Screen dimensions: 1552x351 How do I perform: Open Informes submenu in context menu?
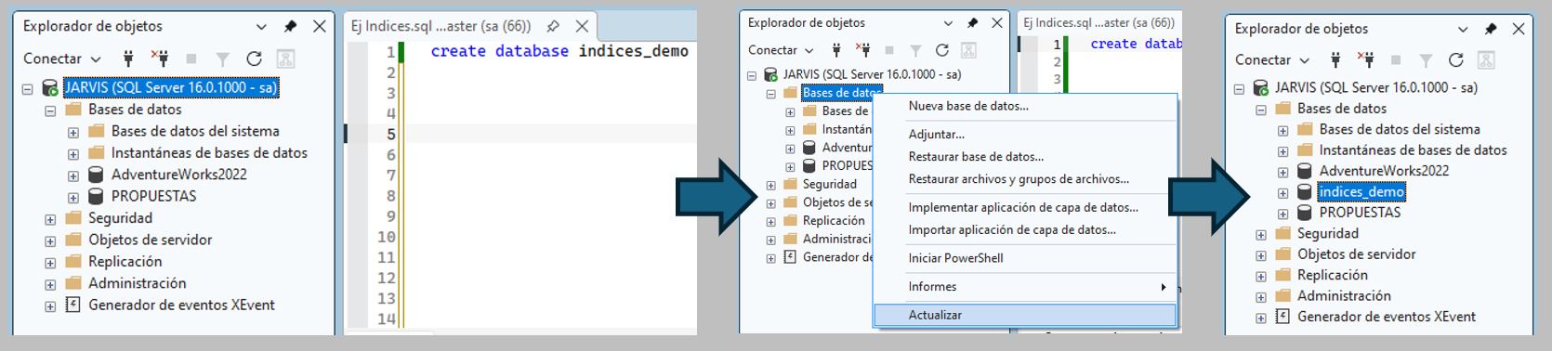point(1024,286)
